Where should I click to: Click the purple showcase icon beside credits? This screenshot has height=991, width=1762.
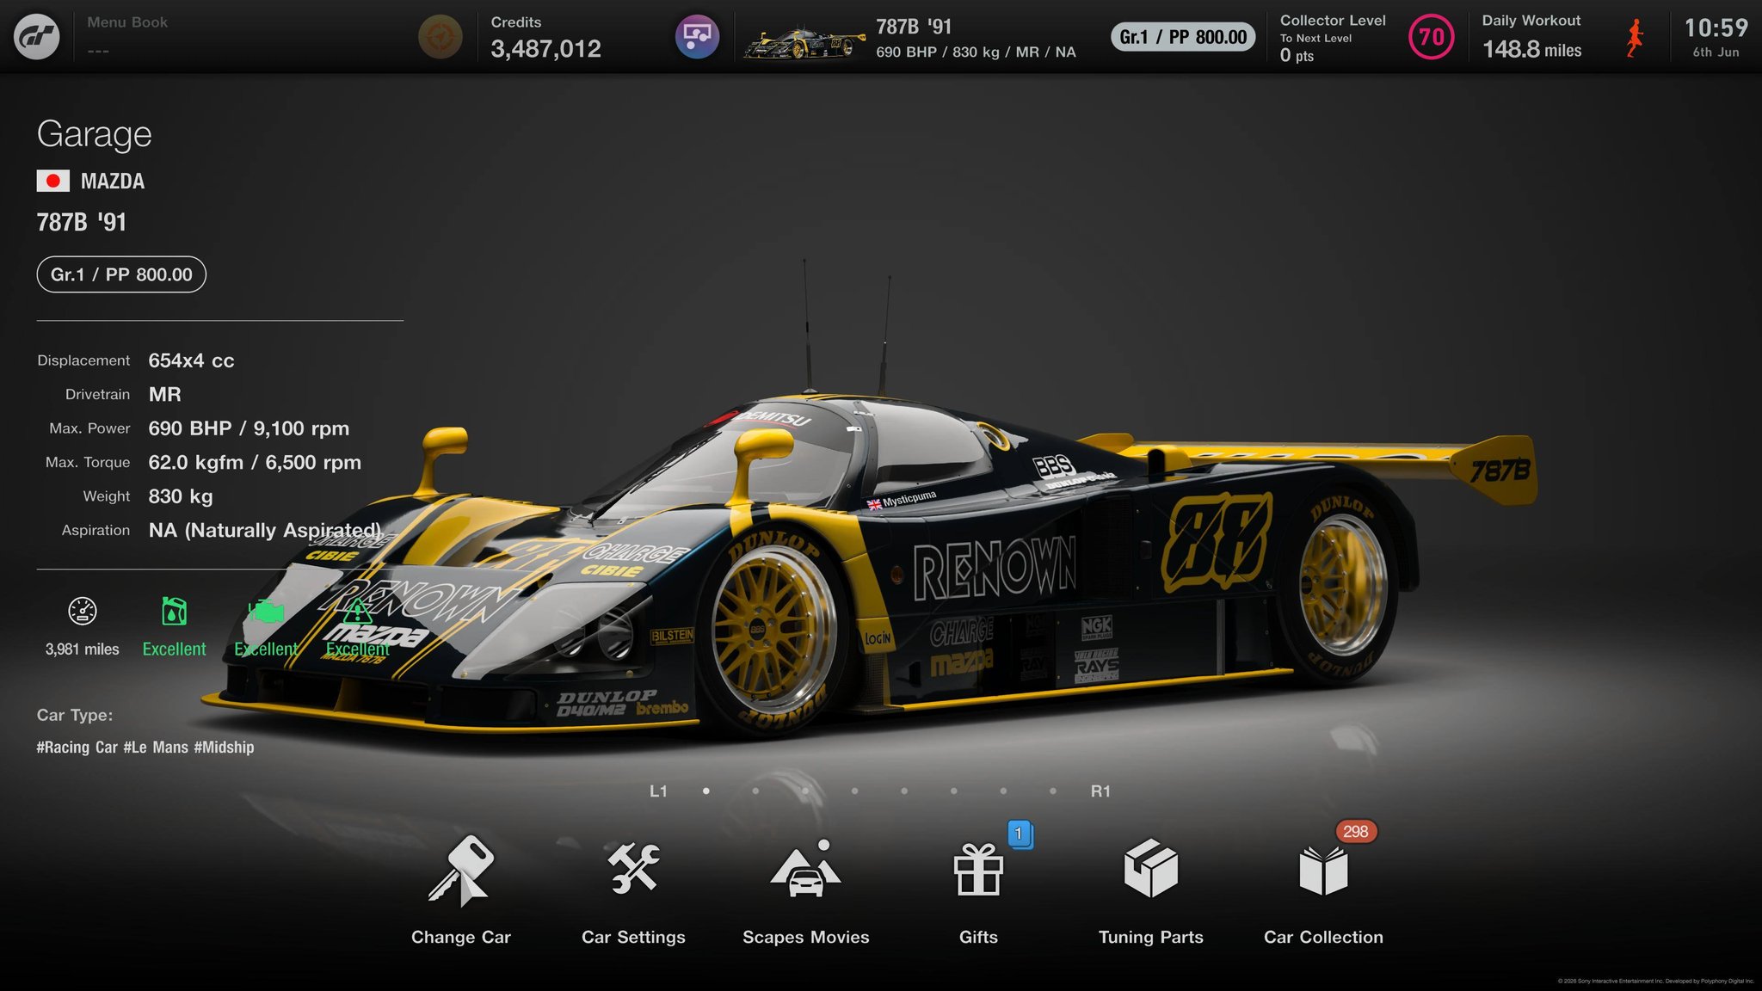(697, 37)
